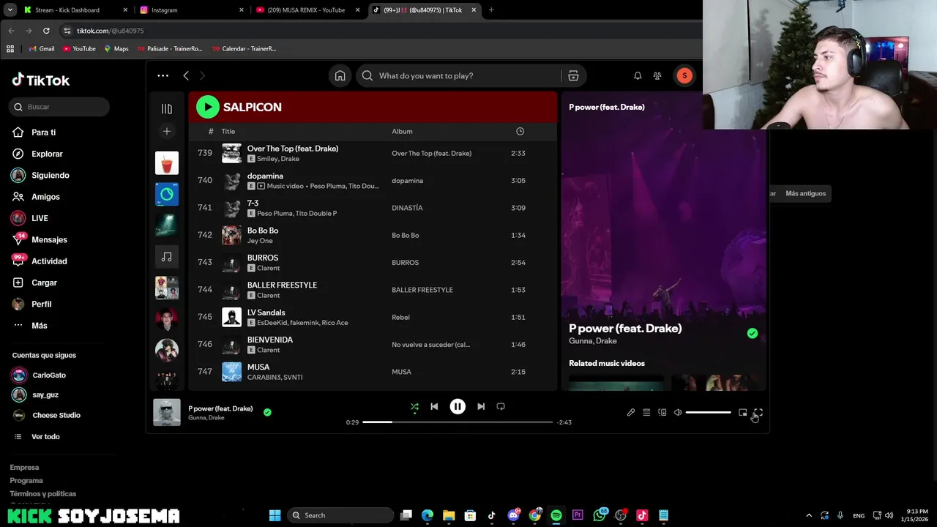
Task: Toggle saved check in Now Playing panel
Action: pyautogui.click(x=753, y=334)
